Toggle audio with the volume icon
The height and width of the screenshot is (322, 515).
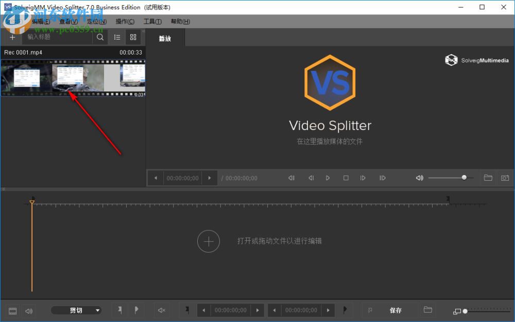(419, 178)
